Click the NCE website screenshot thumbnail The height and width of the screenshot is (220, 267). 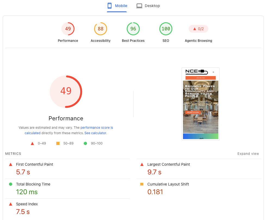[x=201, y=104]
